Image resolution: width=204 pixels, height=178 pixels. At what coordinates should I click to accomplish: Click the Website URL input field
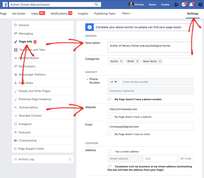pyautogui.click(x=150, y=109)
